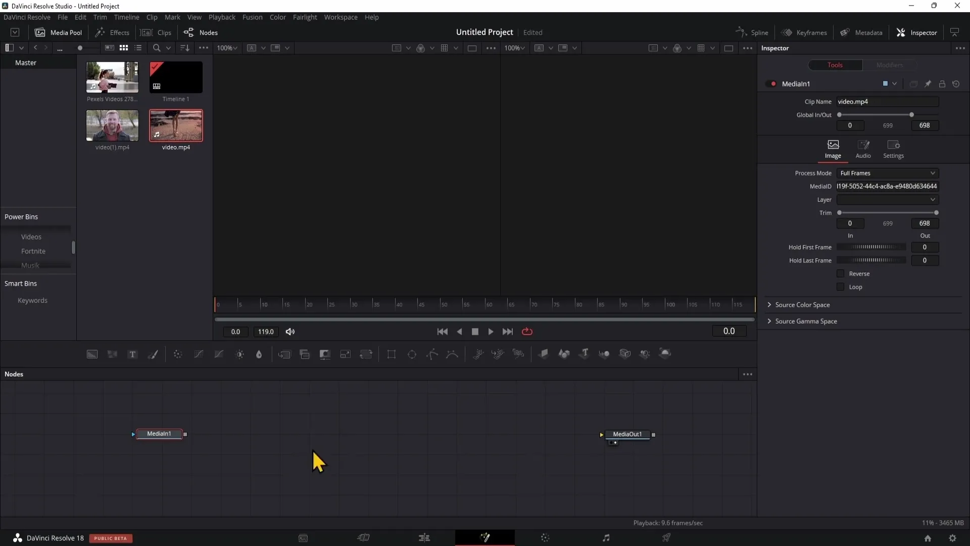970x546 pixels.
Task: Select the Fairlight page icon
Action: pos(606,538)
